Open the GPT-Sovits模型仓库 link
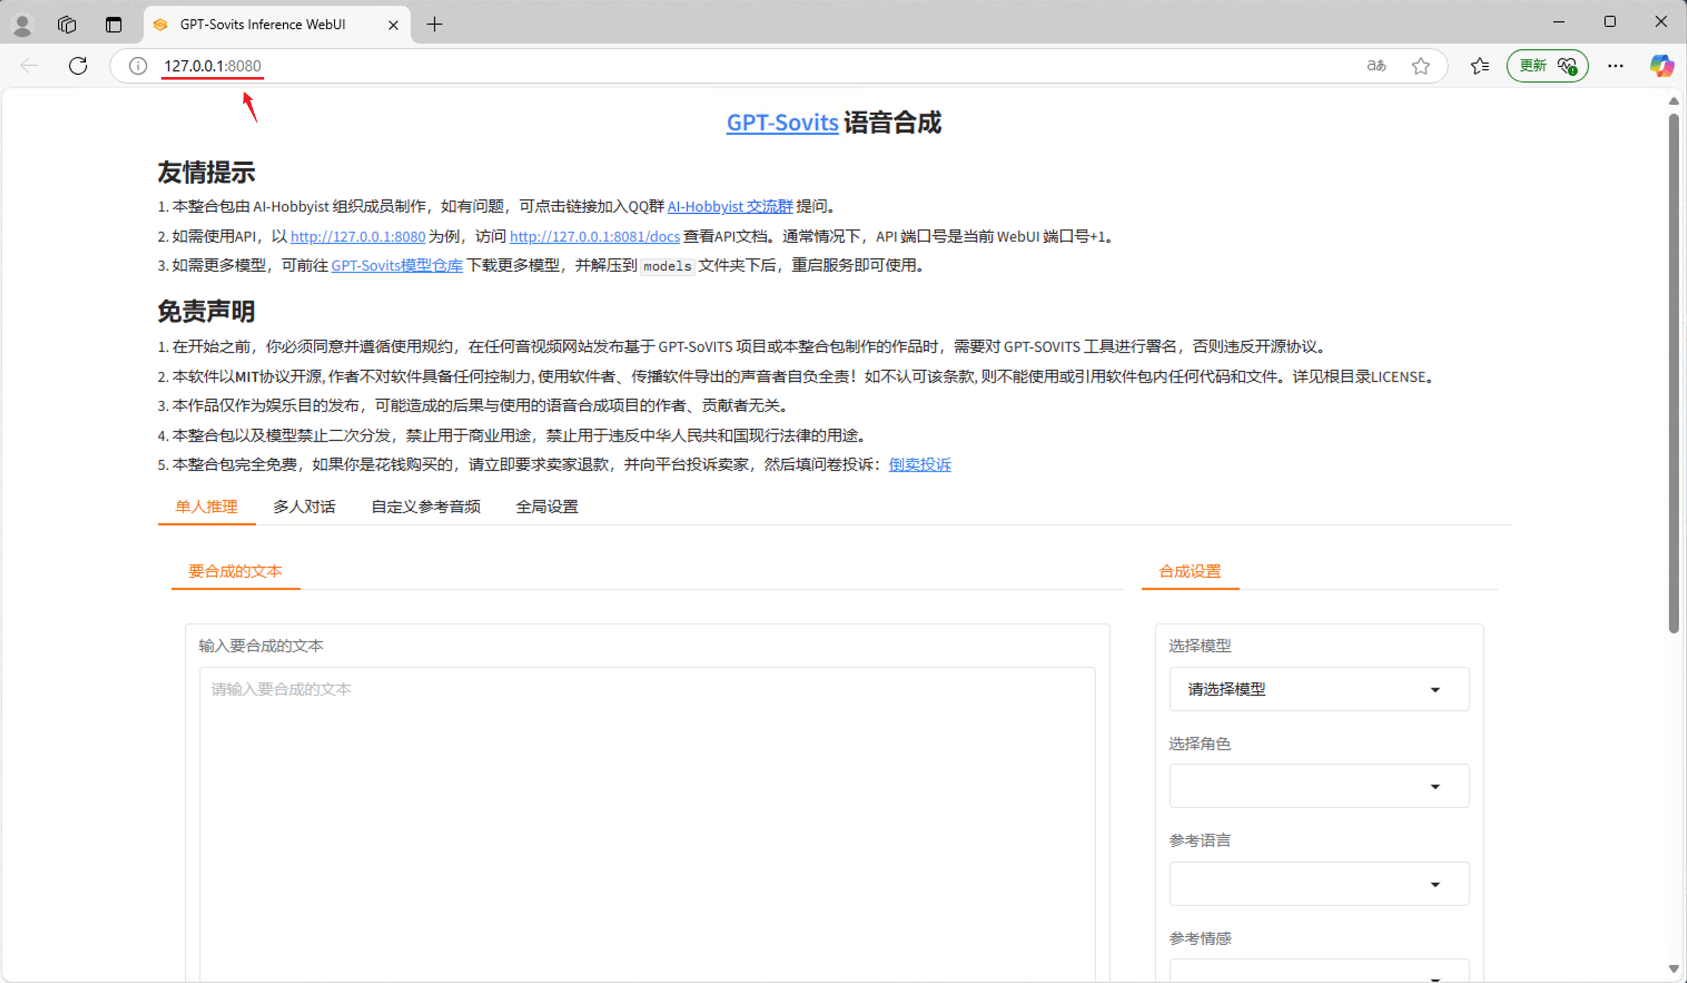 [396, 265]
